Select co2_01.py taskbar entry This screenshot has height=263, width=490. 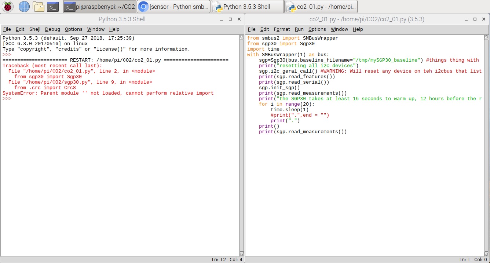click(x=321, y=7)
